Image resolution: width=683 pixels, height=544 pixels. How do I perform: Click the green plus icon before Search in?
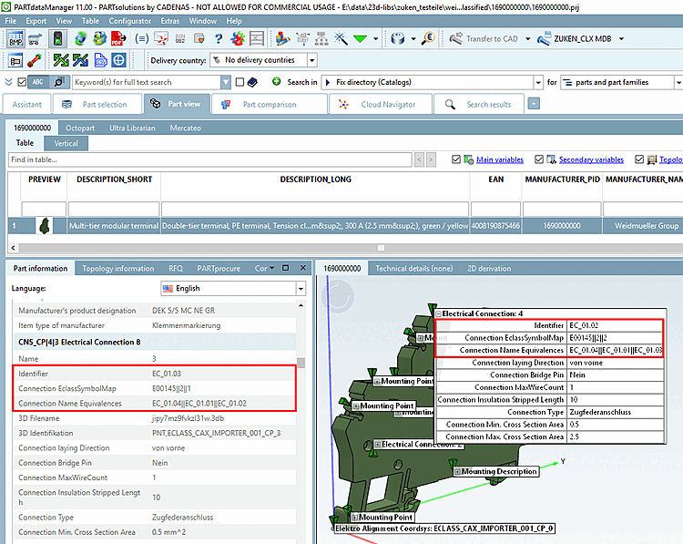pyautogui.click(x=276, y=82)
